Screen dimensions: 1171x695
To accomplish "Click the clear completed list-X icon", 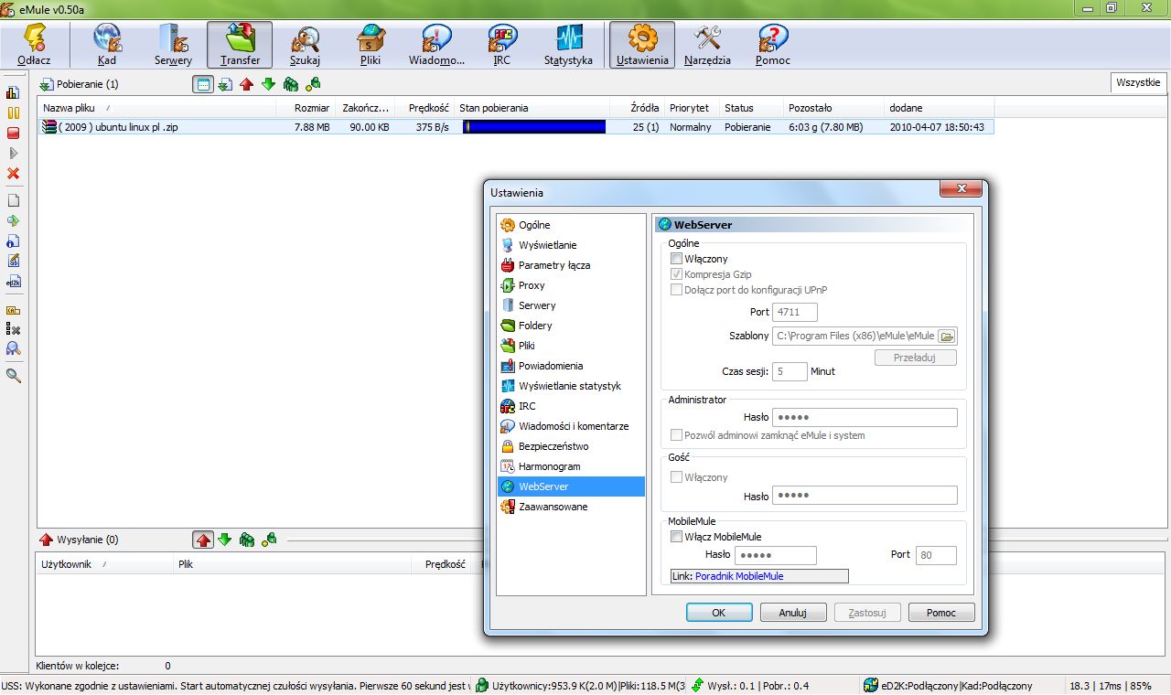I will click(x=13, y=329).
